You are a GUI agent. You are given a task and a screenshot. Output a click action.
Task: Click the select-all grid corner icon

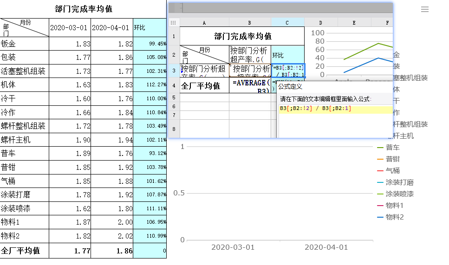[x=173, y=22]
